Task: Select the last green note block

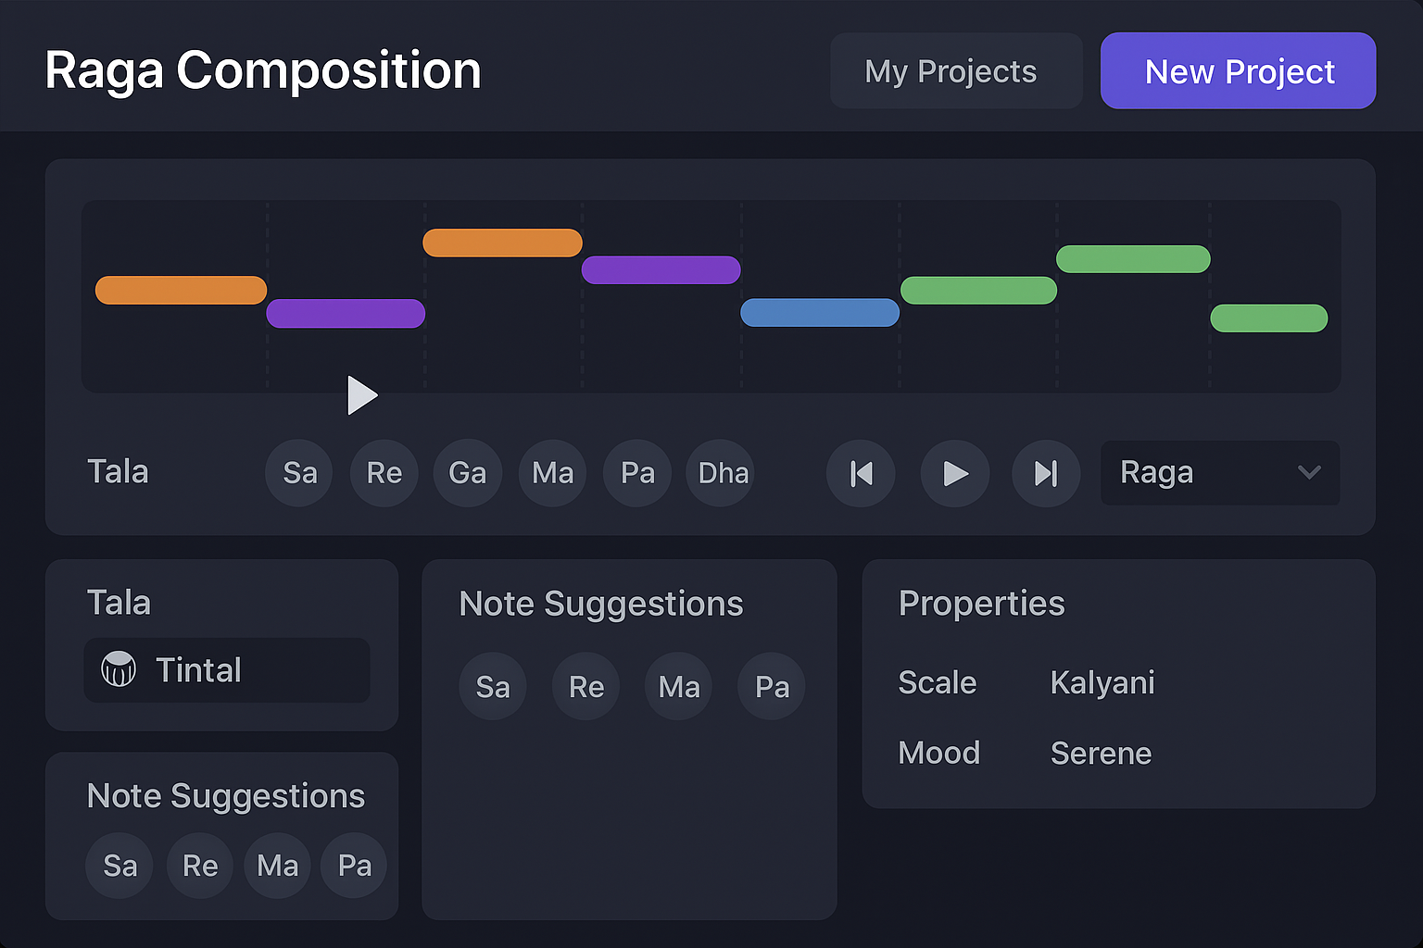Action: tap(1269, 318)
